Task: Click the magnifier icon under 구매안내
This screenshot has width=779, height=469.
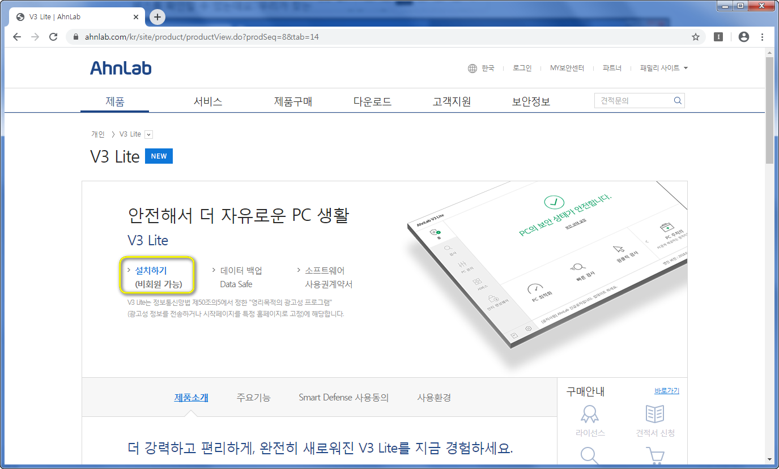Action: tap(590, 456)
